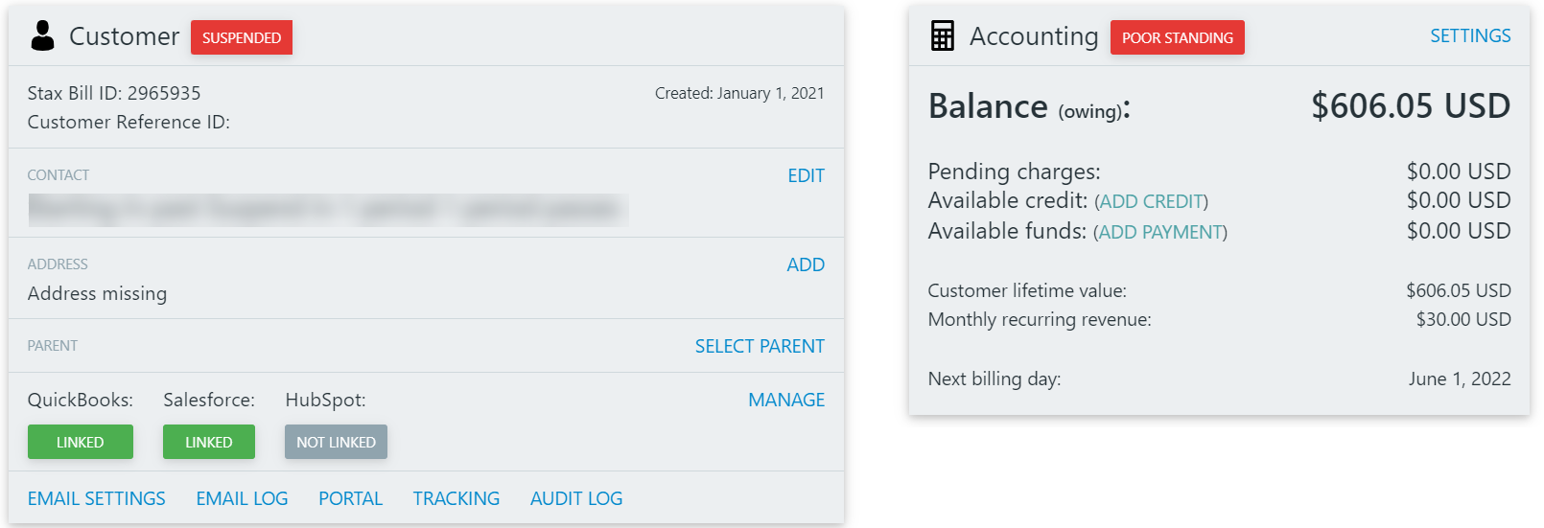
Task: Click the QuickBooks LINKED button
Action: point(81,442)
